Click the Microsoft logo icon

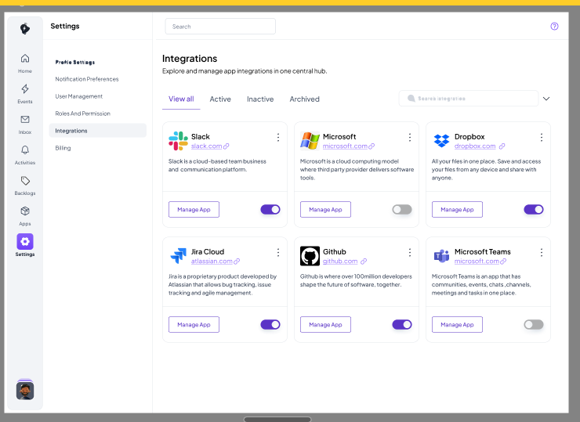pyautogui.click(x=310, y=141)
